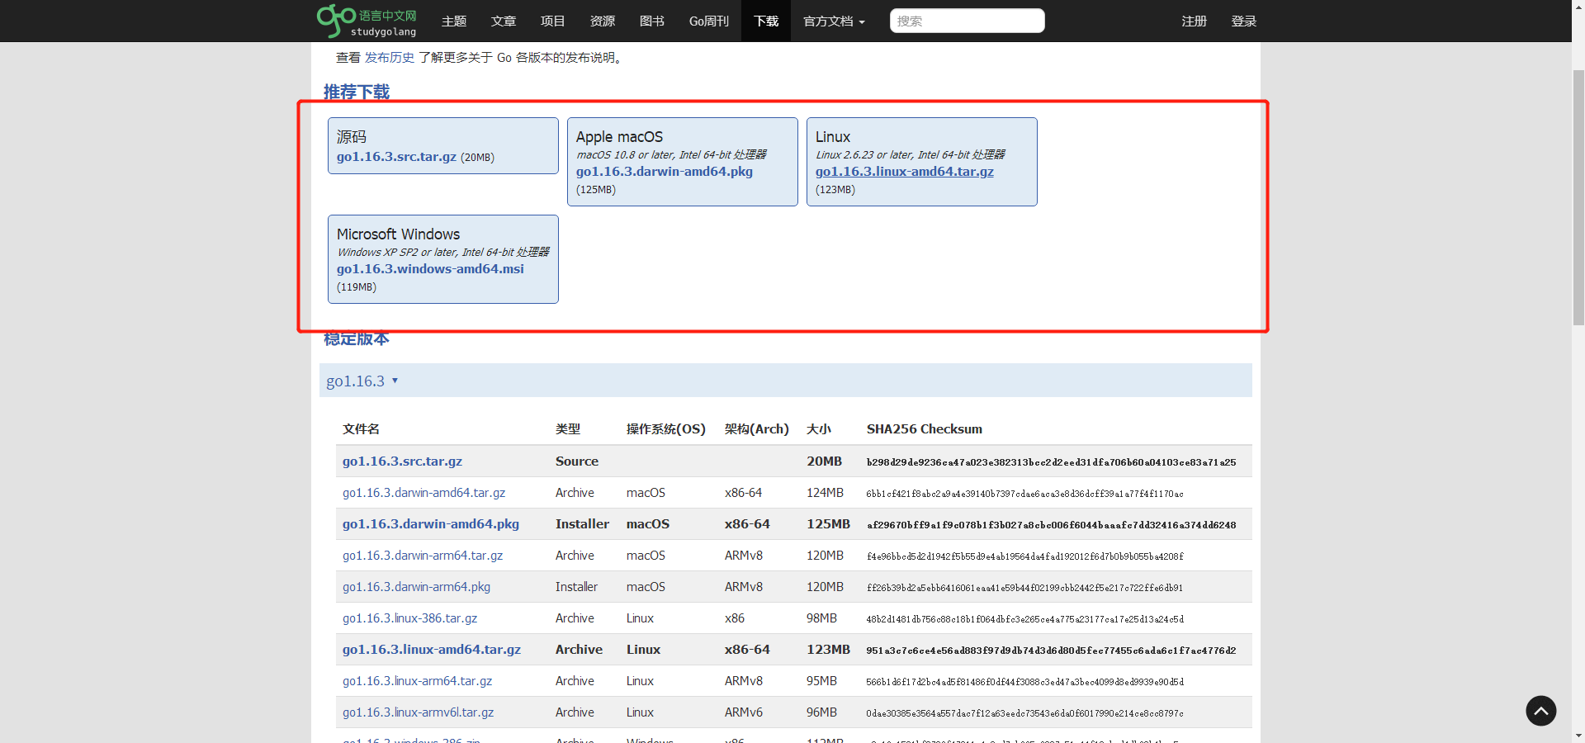
Task: Click the scrollbar down arrow
Action: (x=1578, y=736)
